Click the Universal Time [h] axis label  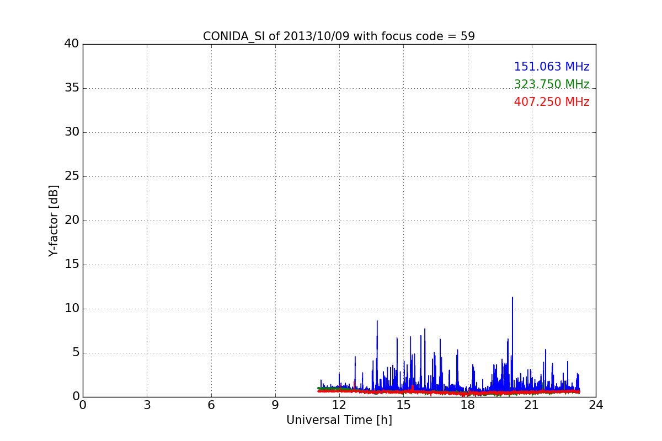point(339,420)
